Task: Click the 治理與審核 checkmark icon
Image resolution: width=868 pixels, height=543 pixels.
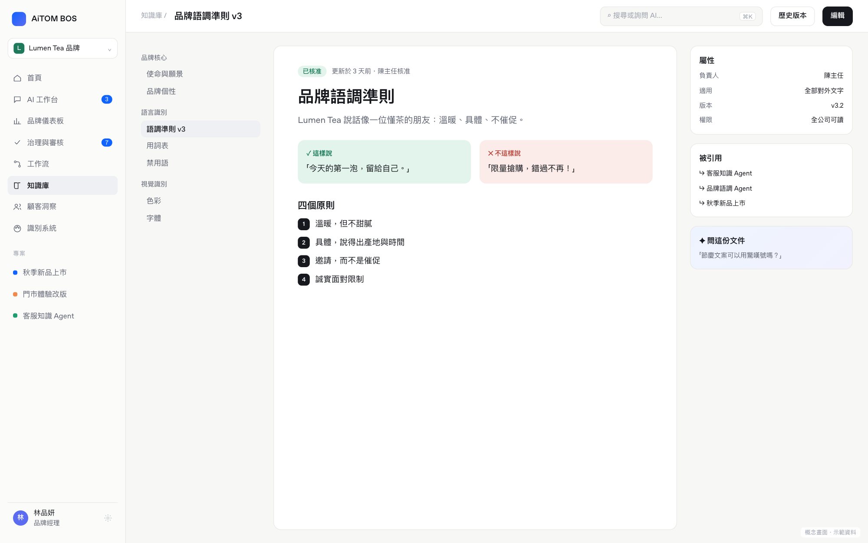Action: pyautogui.click(x=17, y=142)
